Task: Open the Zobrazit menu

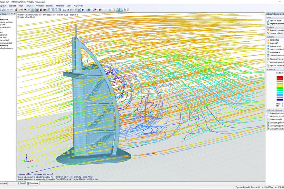Action: (12, 6)
